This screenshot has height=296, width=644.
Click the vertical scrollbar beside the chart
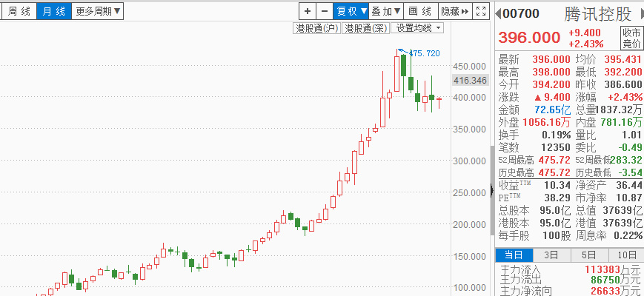pyautogui.click(x=492, y=191)
